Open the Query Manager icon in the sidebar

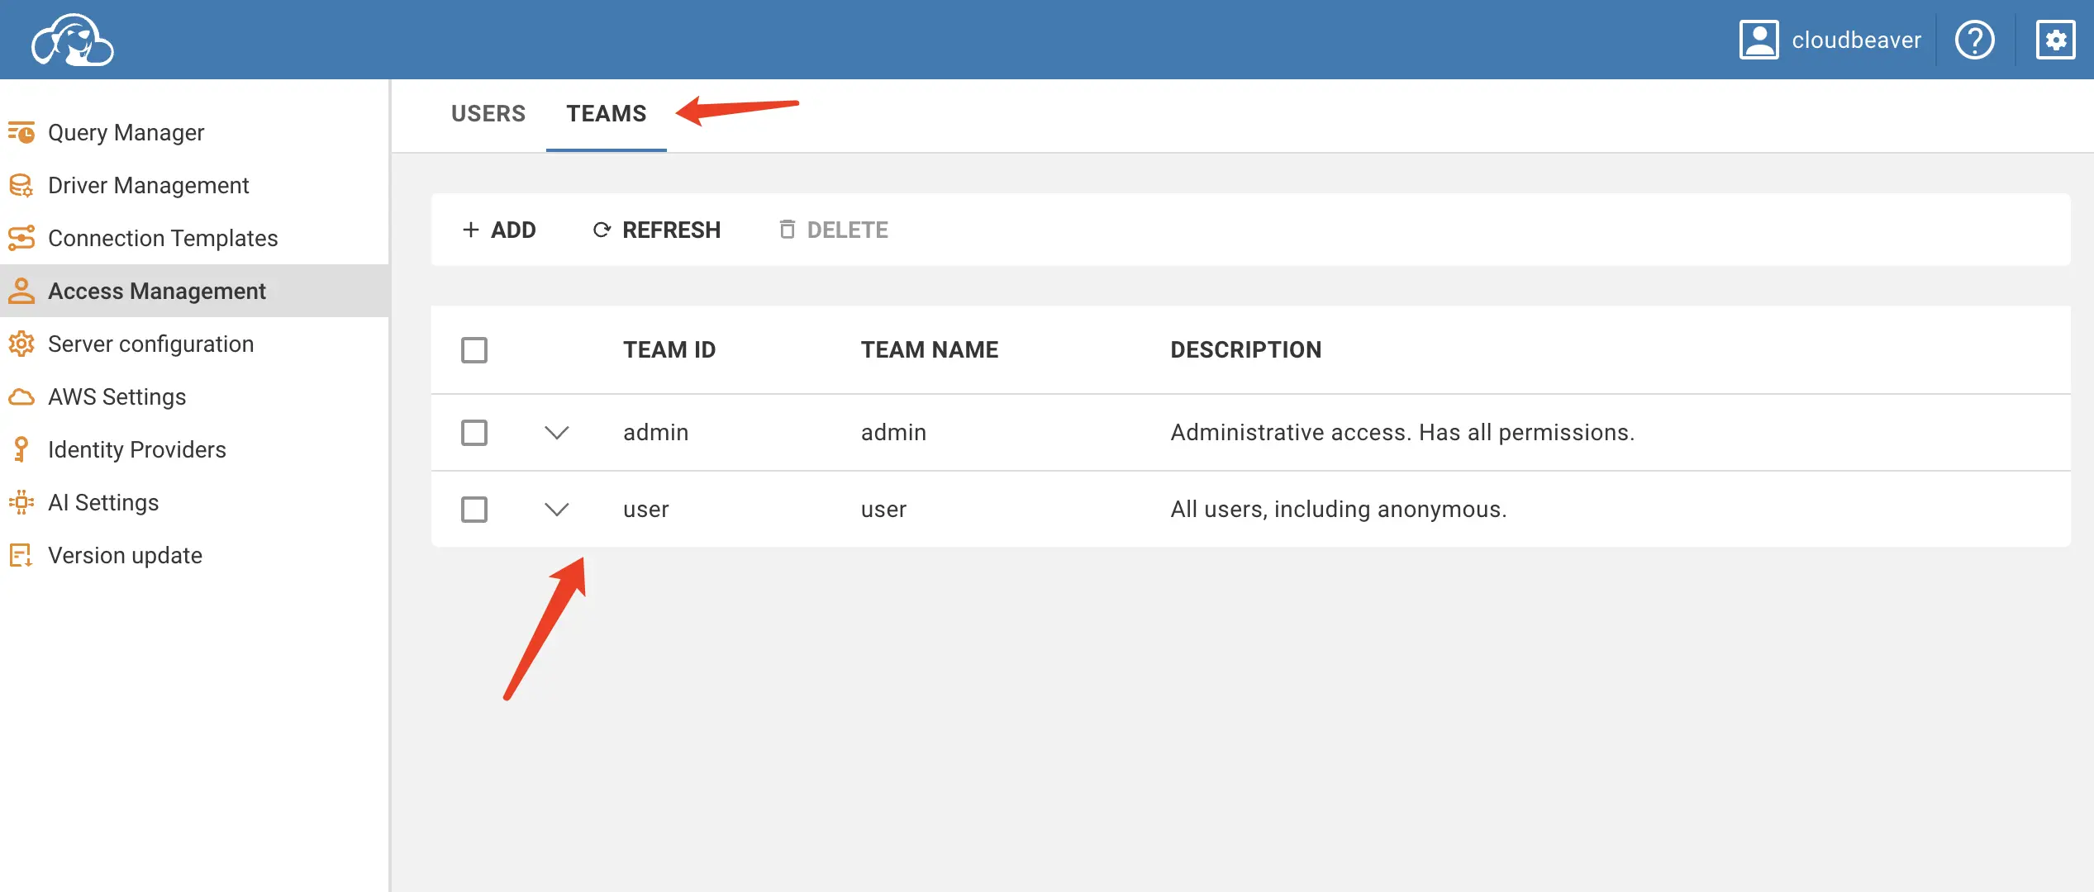point(21,132)
